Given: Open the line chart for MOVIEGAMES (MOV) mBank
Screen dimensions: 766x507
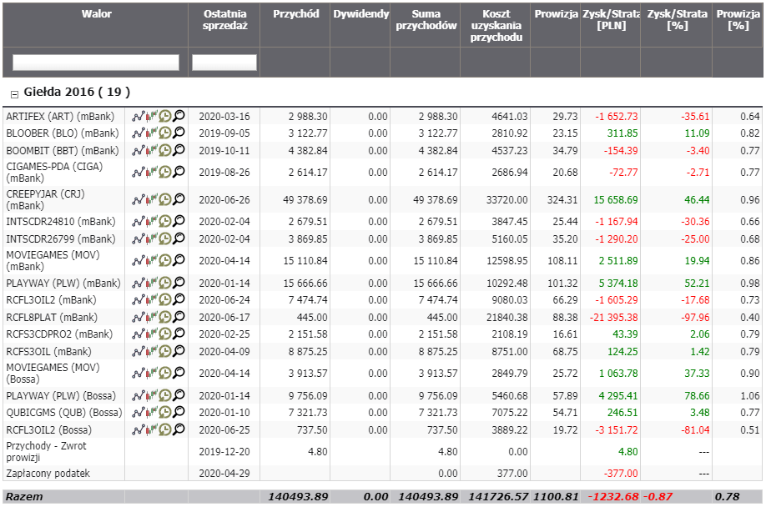Looking at the screenshot, I should click(139, 260).
